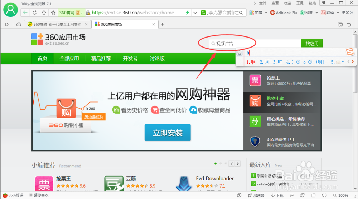
Task: Show more toolbar items via 更多
Action: click(348, 13)
